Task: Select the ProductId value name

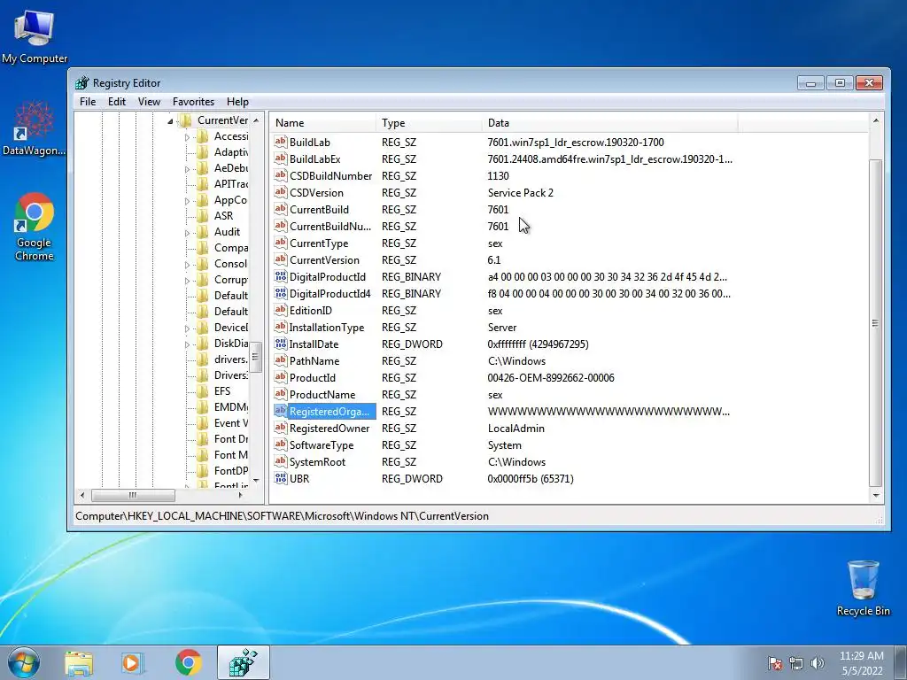Action: 313,377
